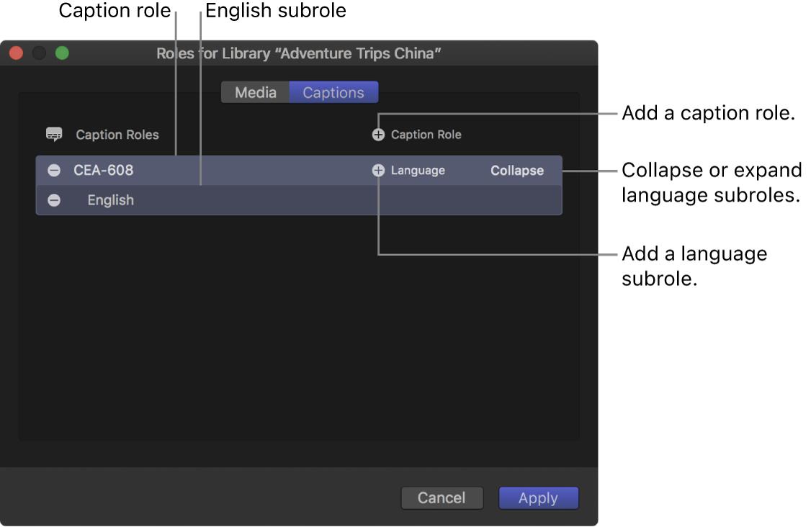
Task: Click the plus icon next to Caption Role
Action: (378, 135)
